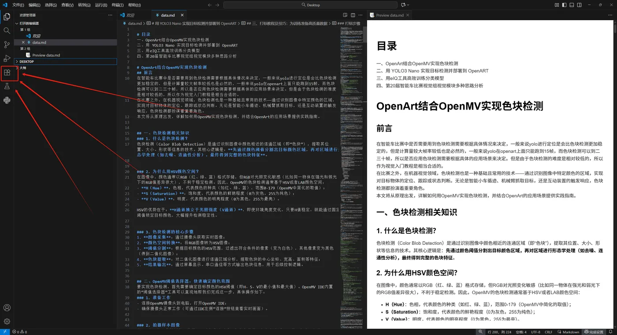Open the Manage gear icon
This screenshot has height=335, width=617.
(7, 321)
